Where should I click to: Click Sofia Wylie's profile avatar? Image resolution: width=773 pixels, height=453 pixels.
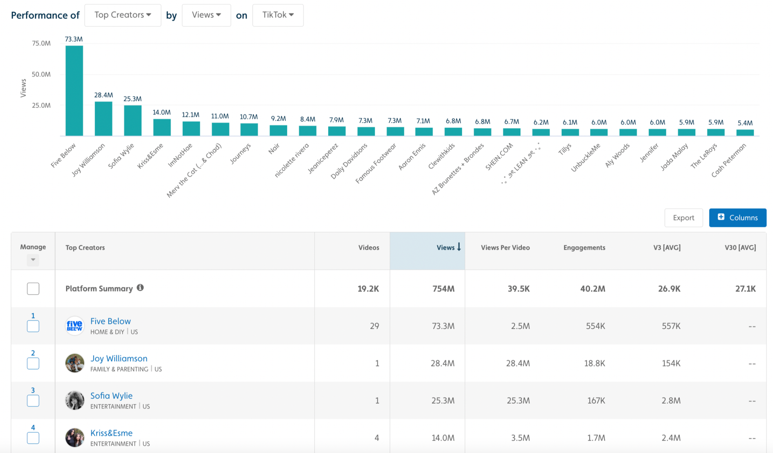[x=75, y=400]
